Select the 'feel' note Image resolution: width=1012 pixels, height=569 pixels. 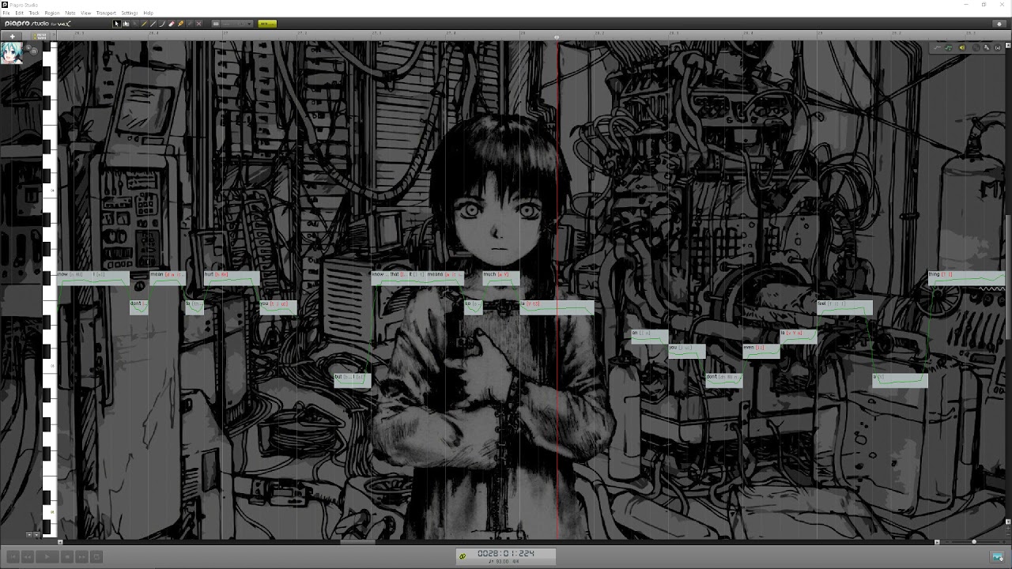(844, 307)
